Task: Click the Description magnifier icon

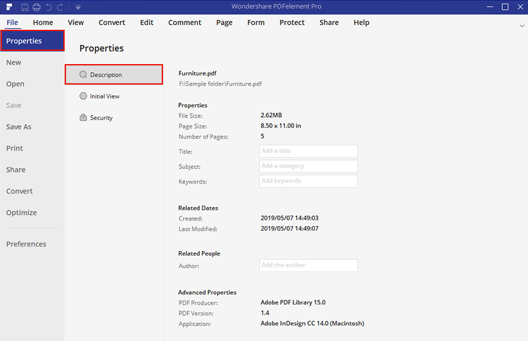Action: pos(83,75)
